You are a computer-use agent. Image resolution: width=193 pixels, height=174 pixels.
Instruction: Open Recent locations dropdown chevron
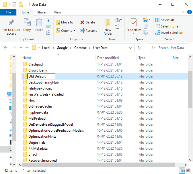click(x=21, y=48)
